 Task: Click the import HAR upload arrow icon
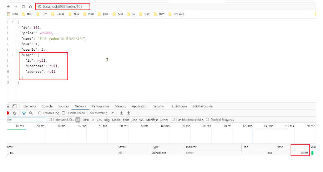tap(121, 113)
